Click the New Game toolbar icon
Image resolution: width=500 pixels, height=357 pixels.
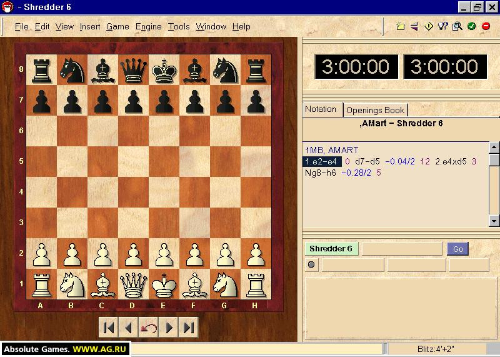point(400,26)
